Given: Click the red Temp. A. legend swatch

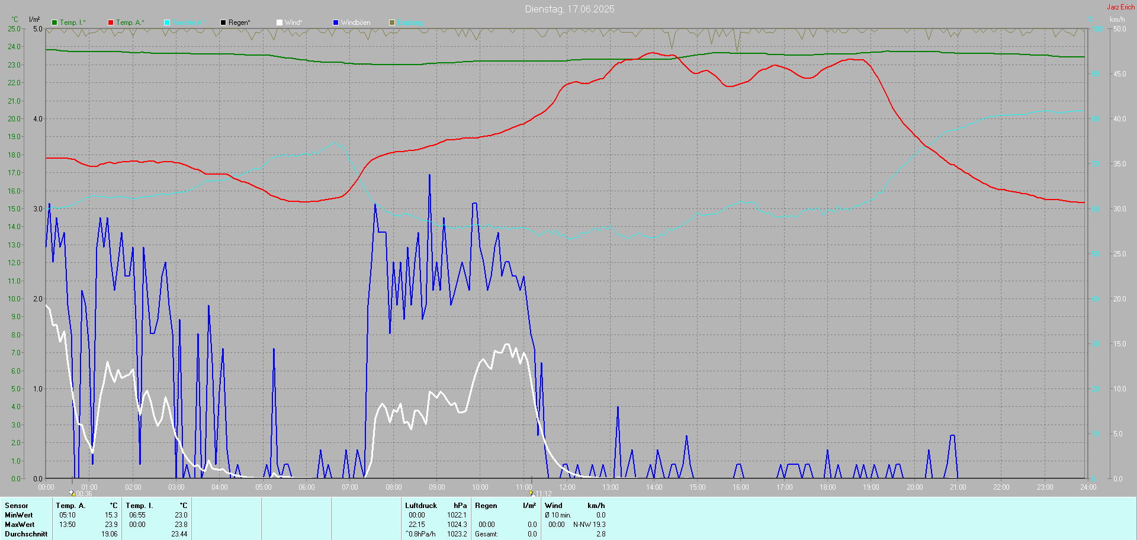Looking at the screenshot, I should click(x=111, y=22).
